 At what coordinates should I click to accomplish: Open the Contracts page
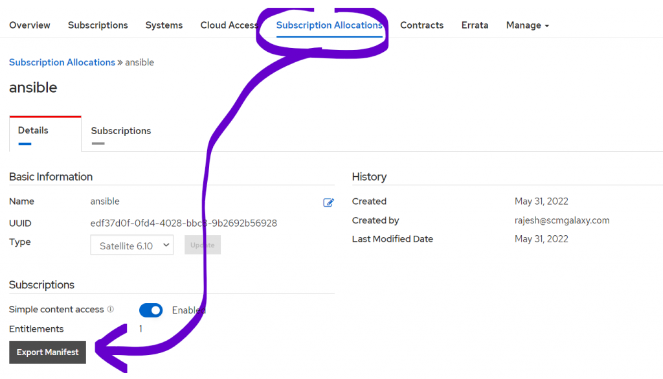[421, 25]
